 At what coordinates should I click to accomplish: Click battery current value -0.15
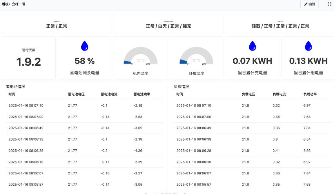[x=105, y=173]
